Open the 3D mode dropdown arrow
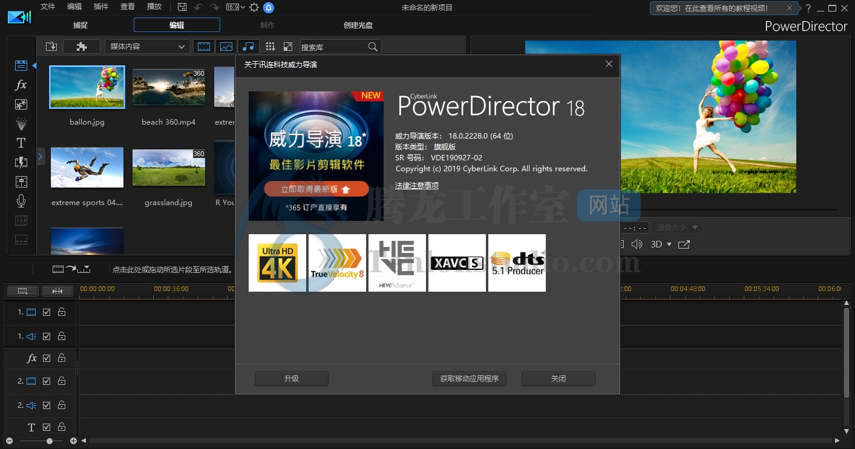 click(669, 244)
